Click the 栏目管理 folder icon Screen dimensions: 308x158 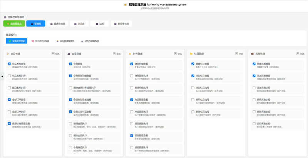point(191,54)
